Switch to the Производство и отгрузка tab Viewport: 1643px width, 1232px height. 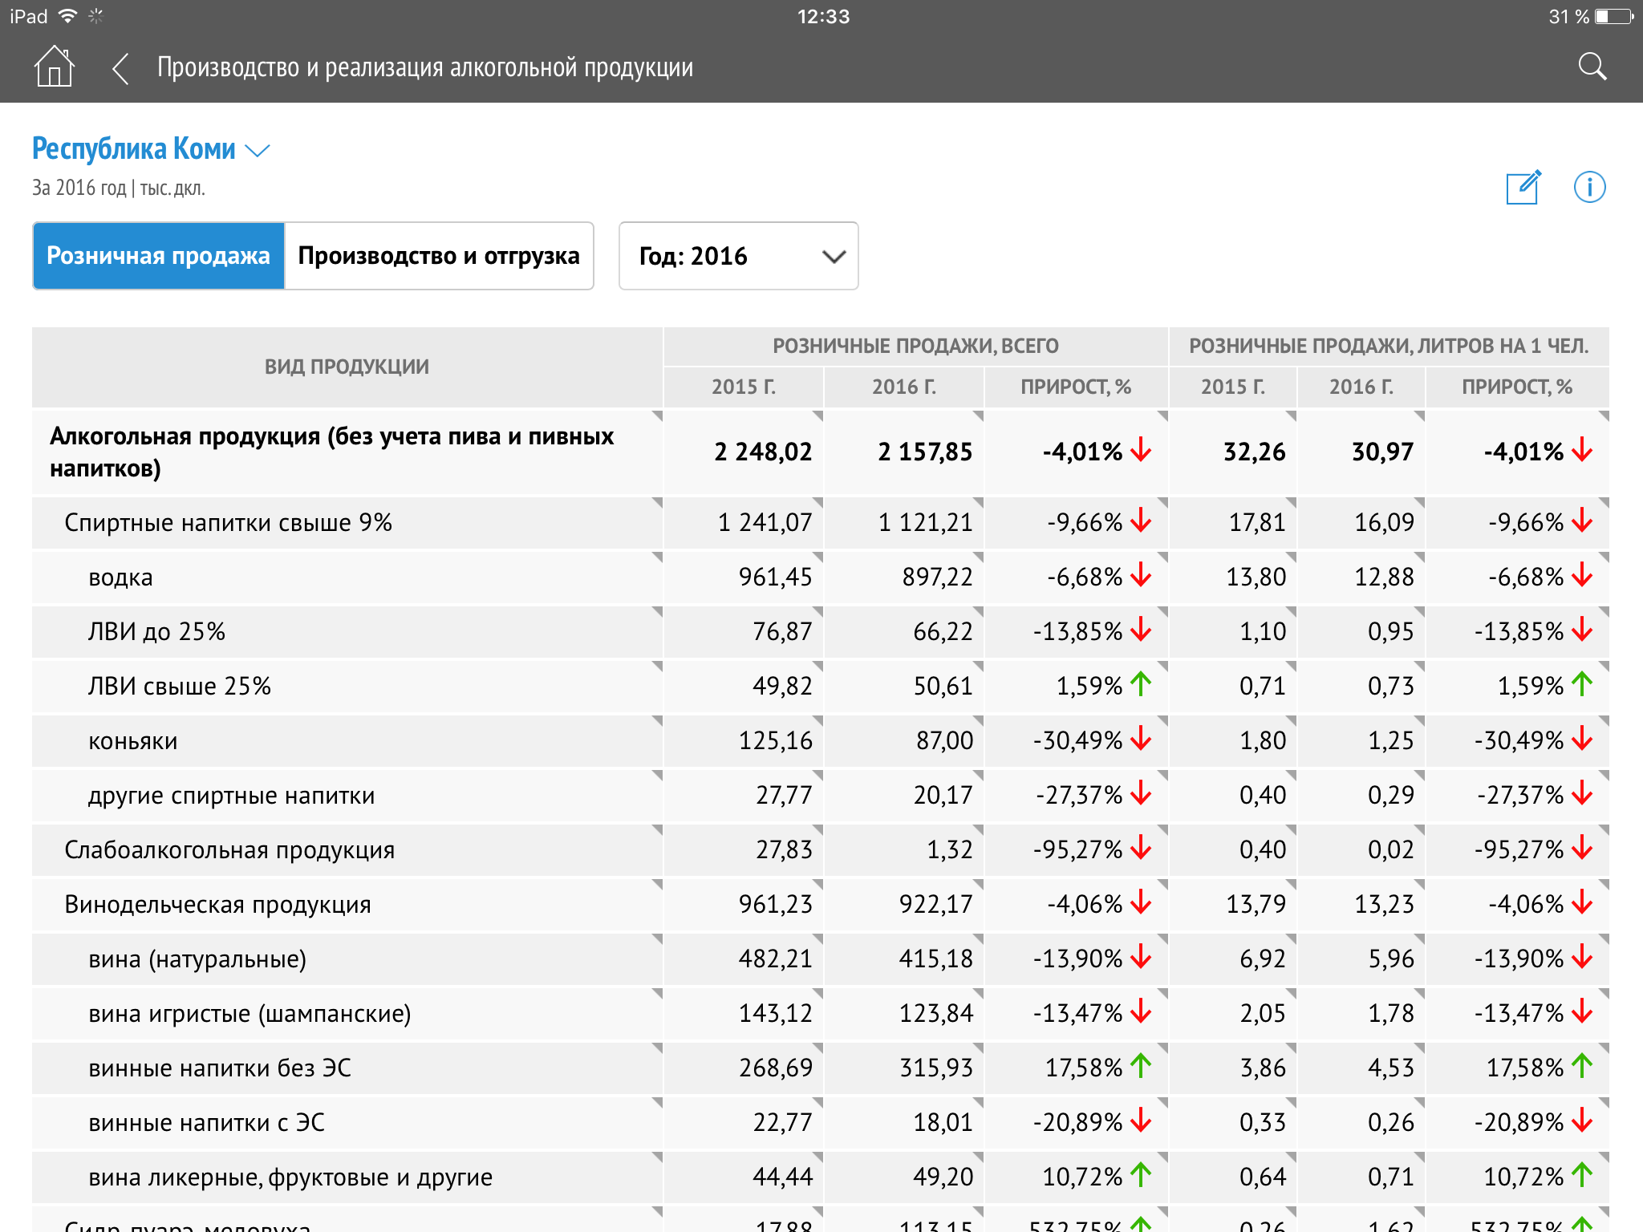439,256
